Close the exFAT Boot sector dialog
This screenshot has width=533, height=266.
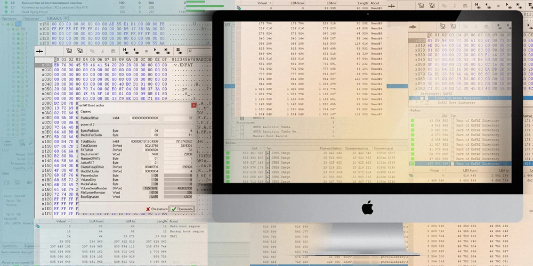pyautogui.click(x=193, y=105)
